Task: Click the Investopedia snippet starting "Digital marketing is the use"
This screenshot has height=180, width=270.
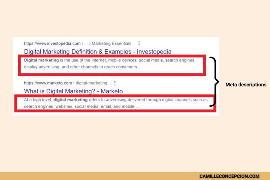Action: click(110, 64)
